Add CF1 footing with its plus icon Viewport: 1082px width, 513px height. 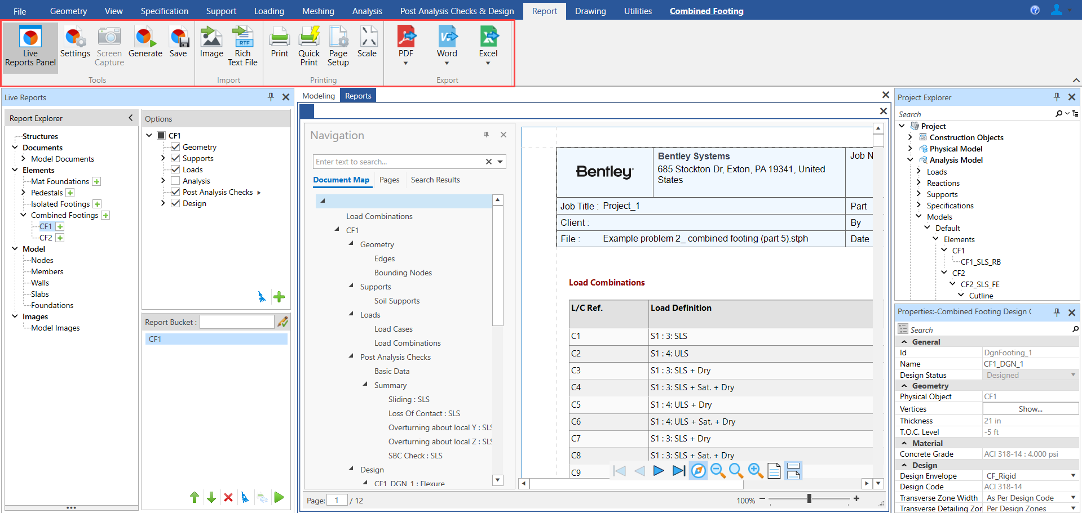(60, 226)
